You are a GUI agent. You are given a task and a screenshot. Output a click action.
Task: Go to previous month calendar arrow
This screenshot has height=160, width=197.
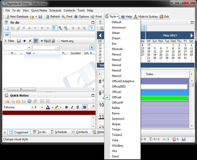[x=100, y=35]
